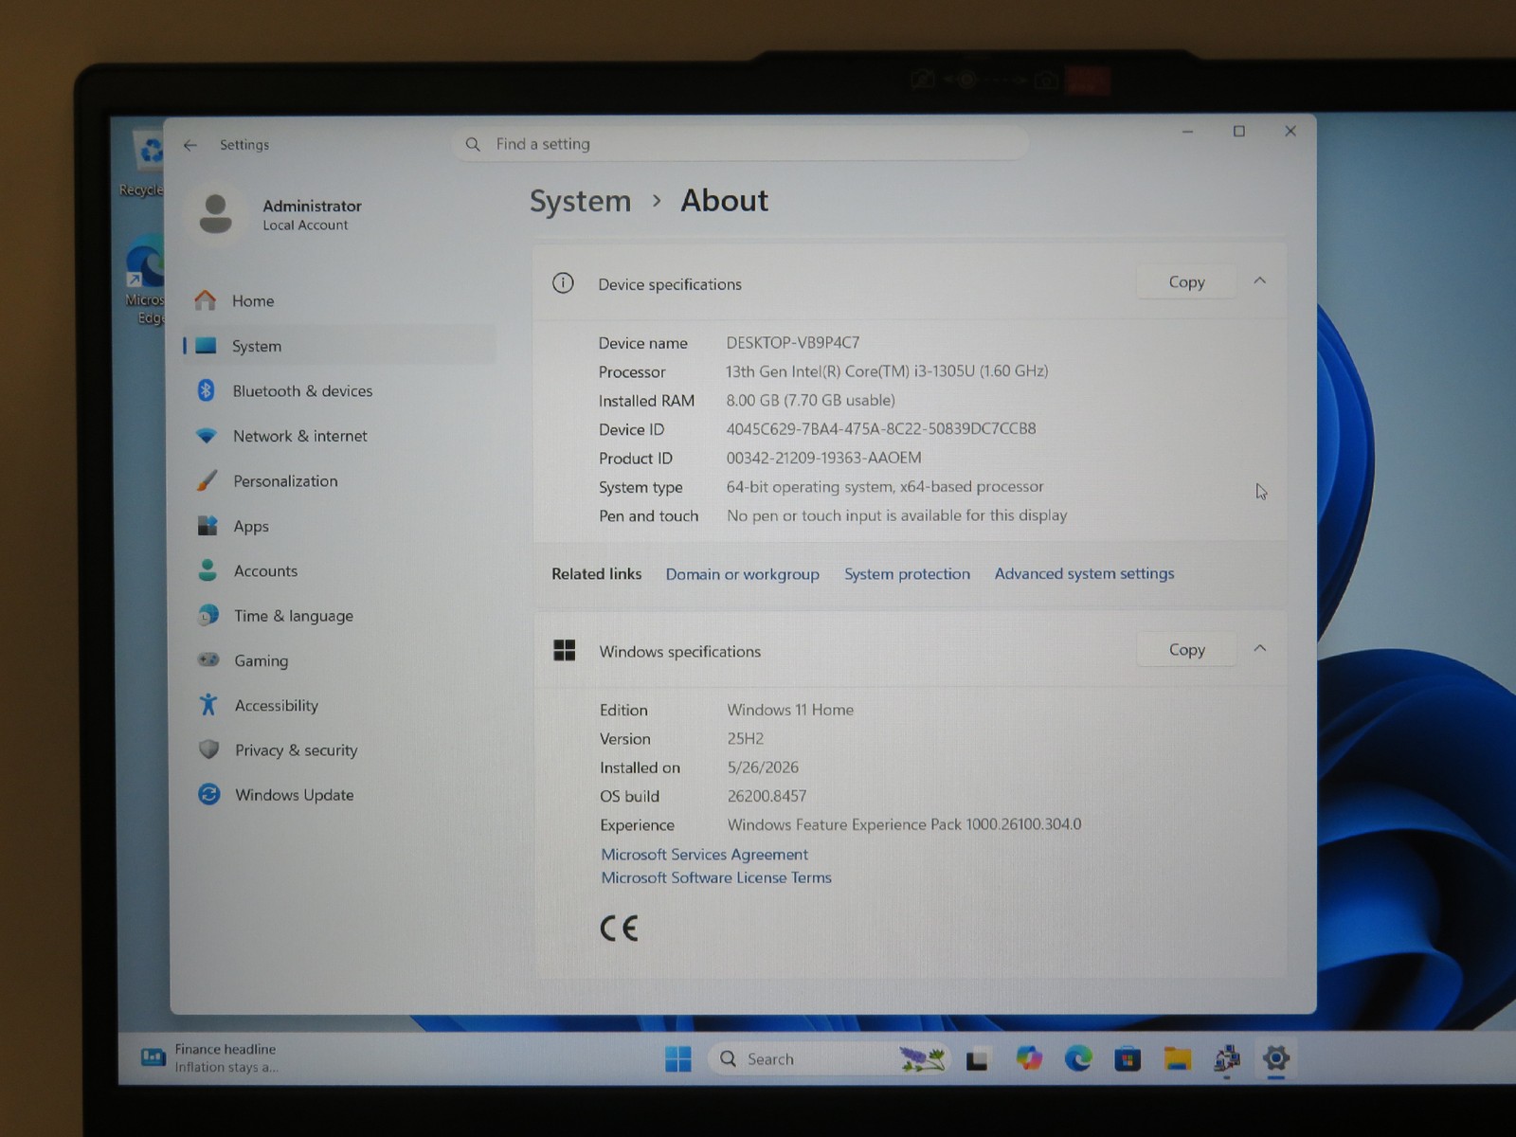Image resolution: width=1516 pixels, height=1137 pixels.
Task: Click Windows Feature Experience Pack text
Action: point(904,824)
